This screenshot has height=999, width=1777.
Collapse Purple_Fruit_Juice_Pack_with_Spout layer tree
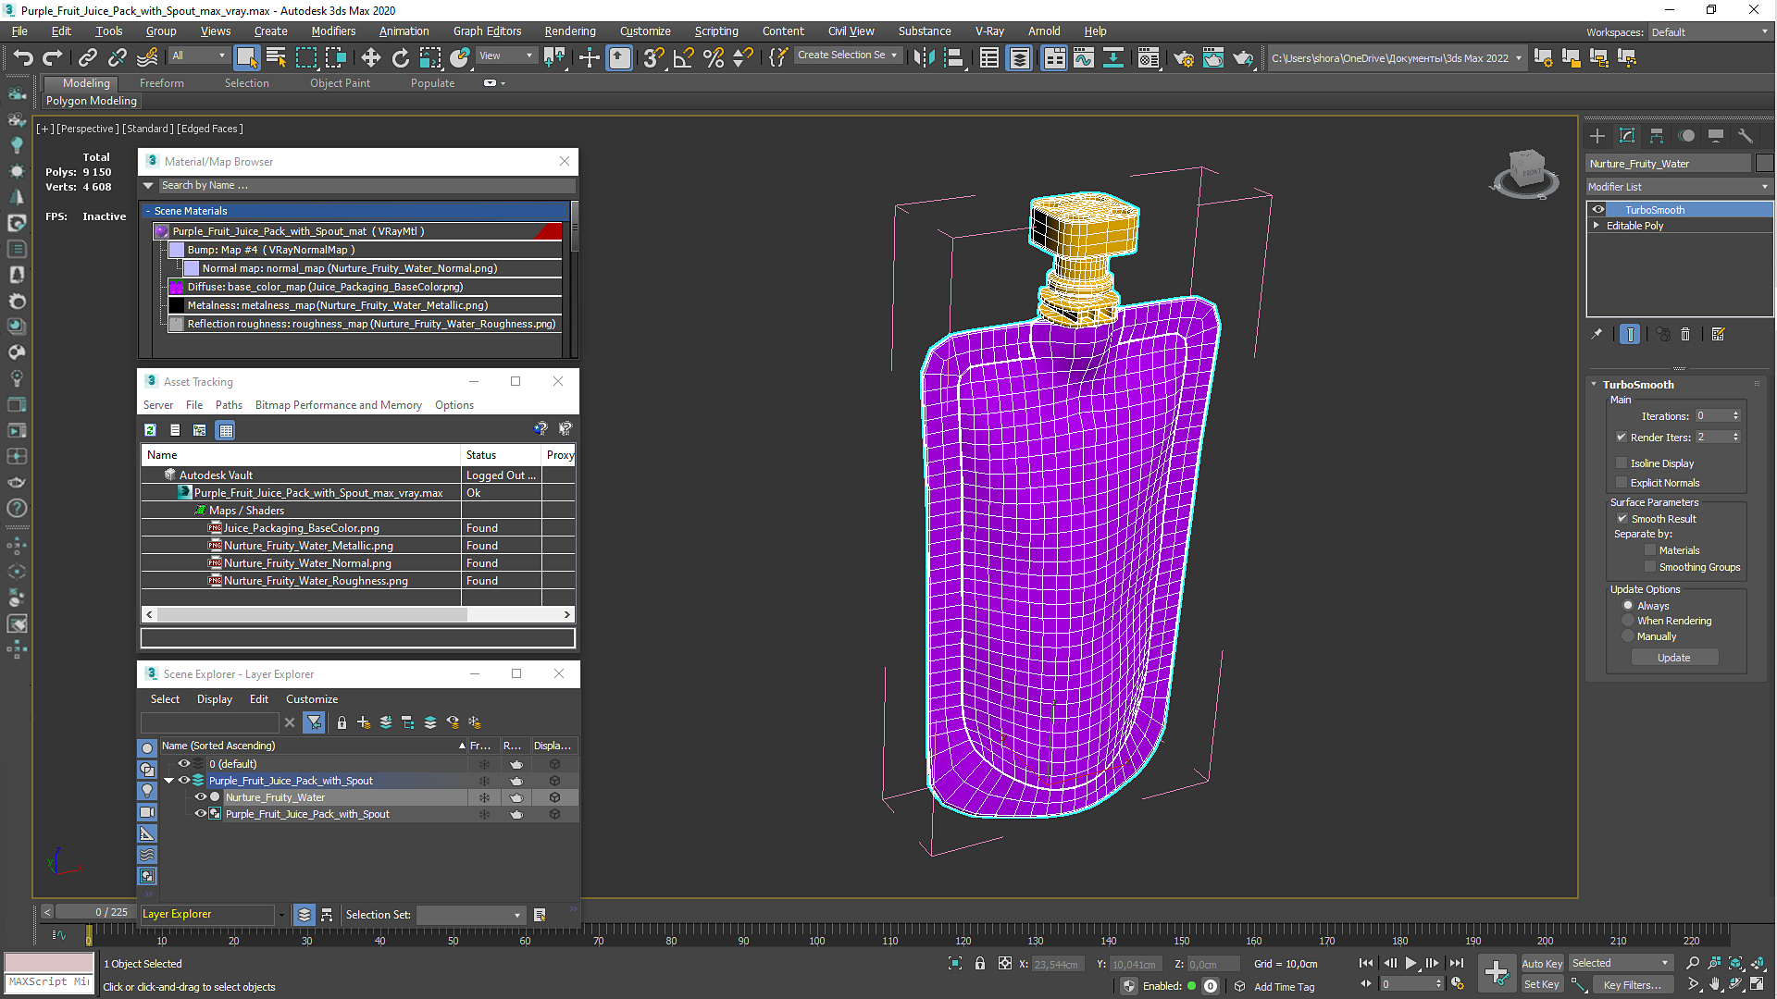(x=169, y=781)
